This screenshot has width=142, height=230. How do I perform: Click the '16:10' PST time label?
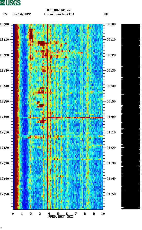point(4,40)
